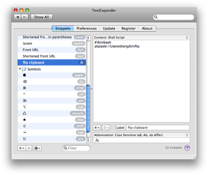Open the Content: Shell Script dropdown

point(141,37)
